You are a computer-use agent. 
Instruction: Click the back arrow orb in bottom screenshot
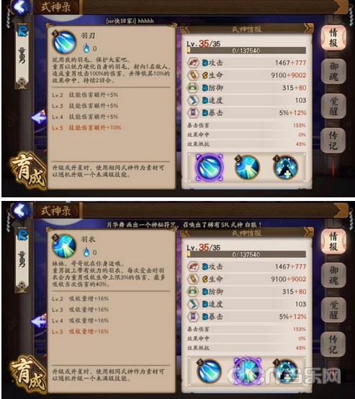pos(21,211)
